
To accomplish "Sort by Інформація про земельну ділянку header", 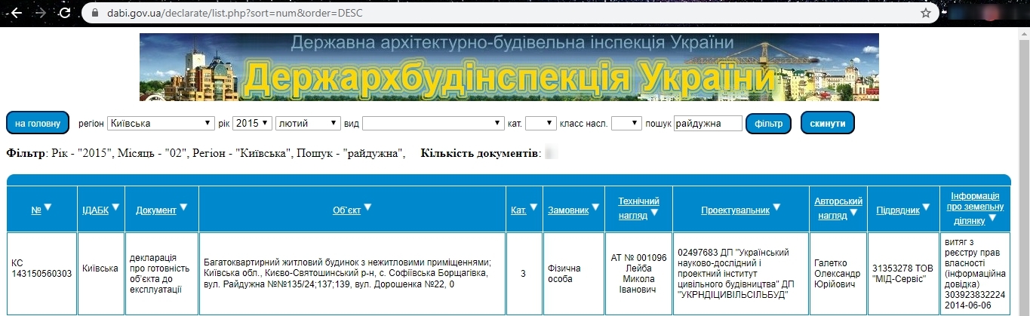I will [x=974, y=207].
